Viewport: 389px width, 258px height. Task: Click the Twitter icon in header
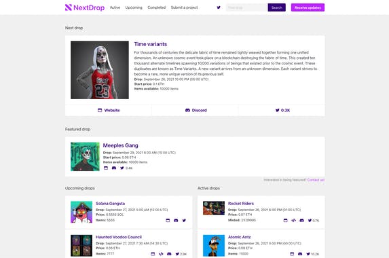point(219,7)
